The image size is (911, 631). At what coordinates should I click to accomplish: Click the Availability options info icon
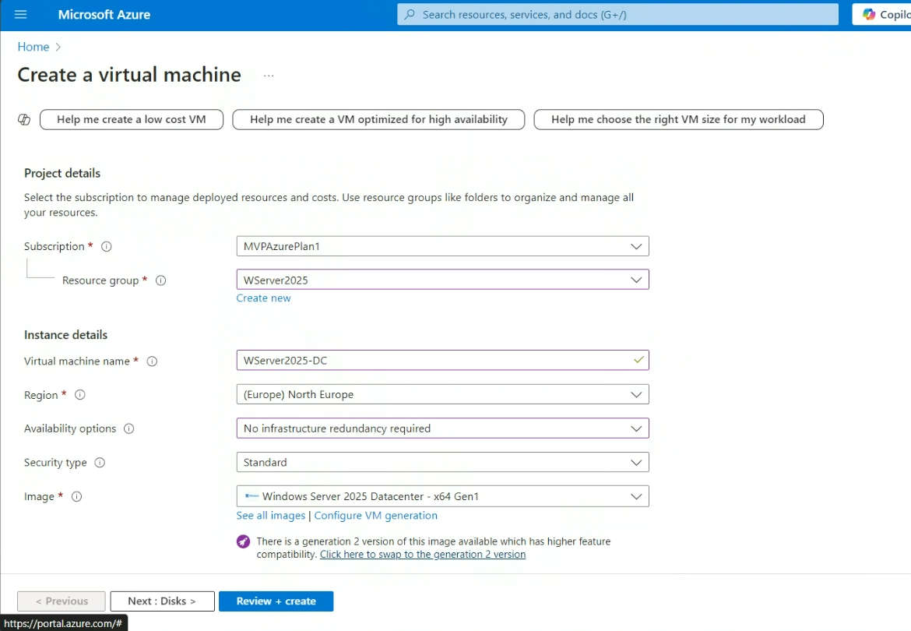pyautogui.click(x=129, y=428)
